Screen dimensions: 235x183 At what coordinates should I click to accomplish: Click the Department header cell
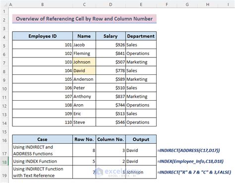[141, 36]
